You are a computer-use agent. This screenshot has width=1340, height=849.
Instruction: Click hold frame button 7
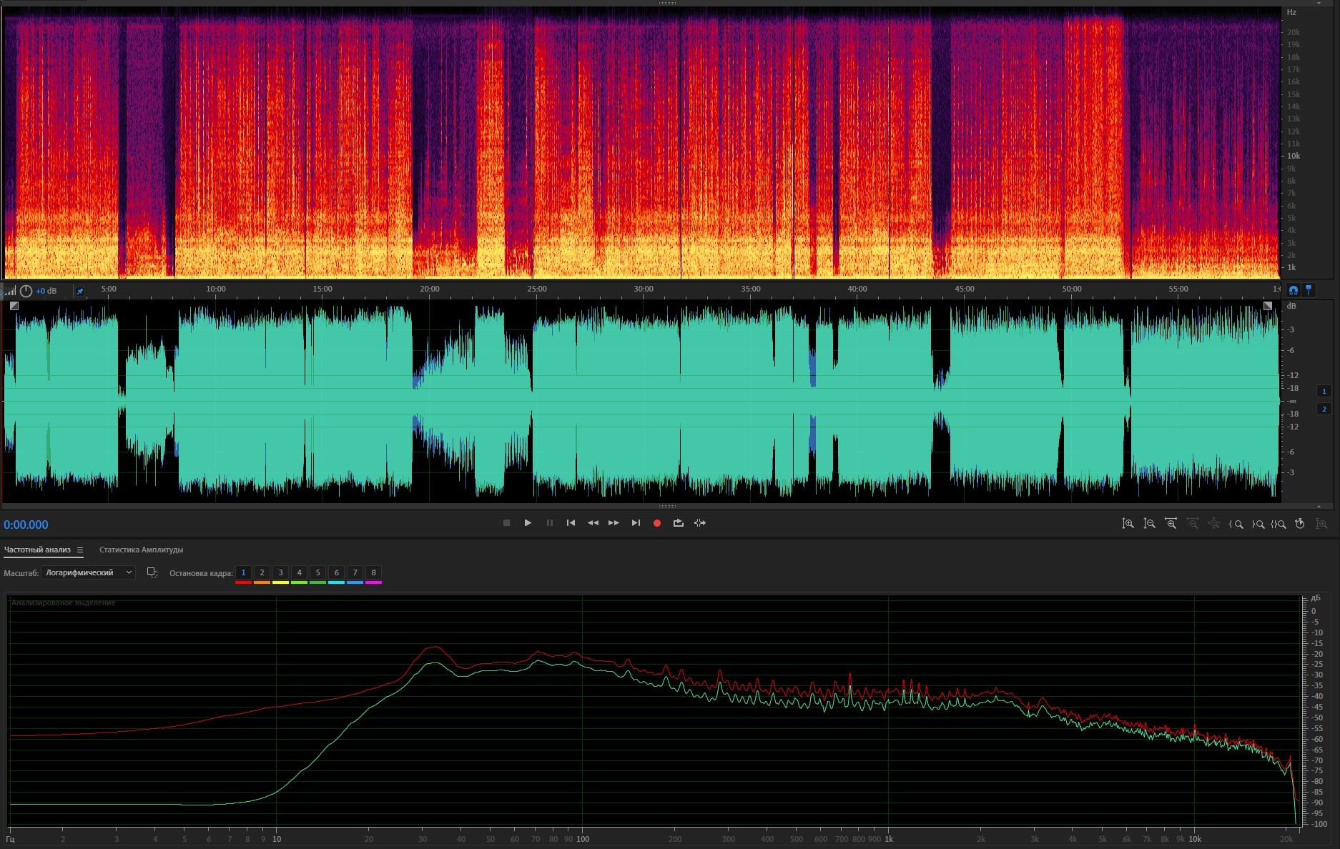pyautogui.click(x=355, y=572)
